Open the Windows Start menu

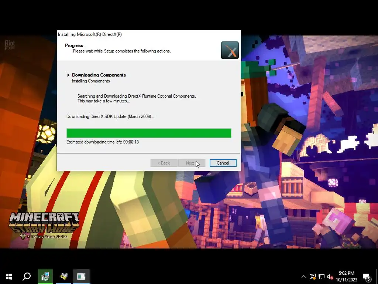tap(9, 277)
